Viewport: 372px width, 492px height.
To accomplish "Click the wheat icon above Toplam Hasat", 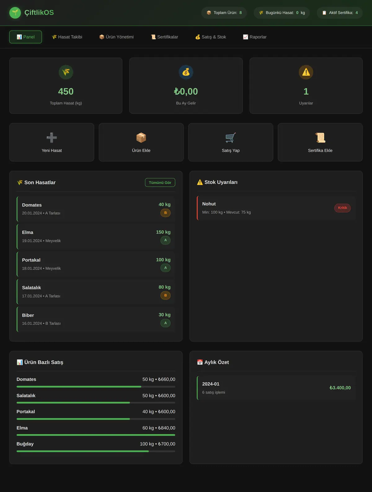I will (66, 72).
